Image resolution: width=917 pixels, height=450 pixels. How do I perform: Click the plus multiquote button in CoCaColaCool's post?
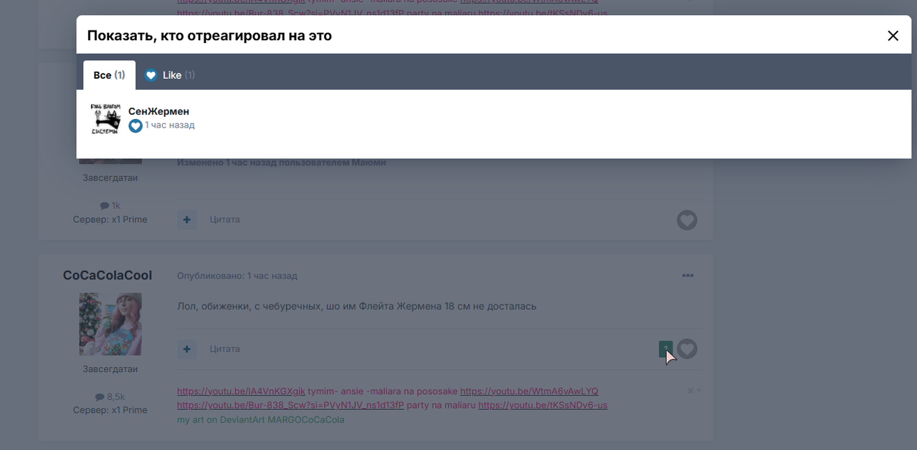[186, 349]
